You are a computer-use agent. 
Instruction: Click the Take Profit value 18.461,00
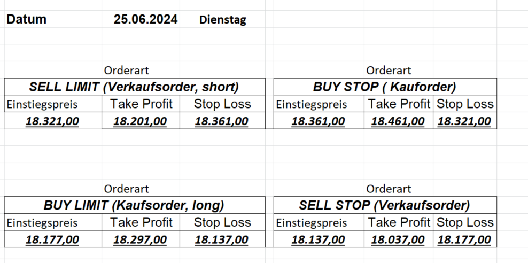coord(398,121)
